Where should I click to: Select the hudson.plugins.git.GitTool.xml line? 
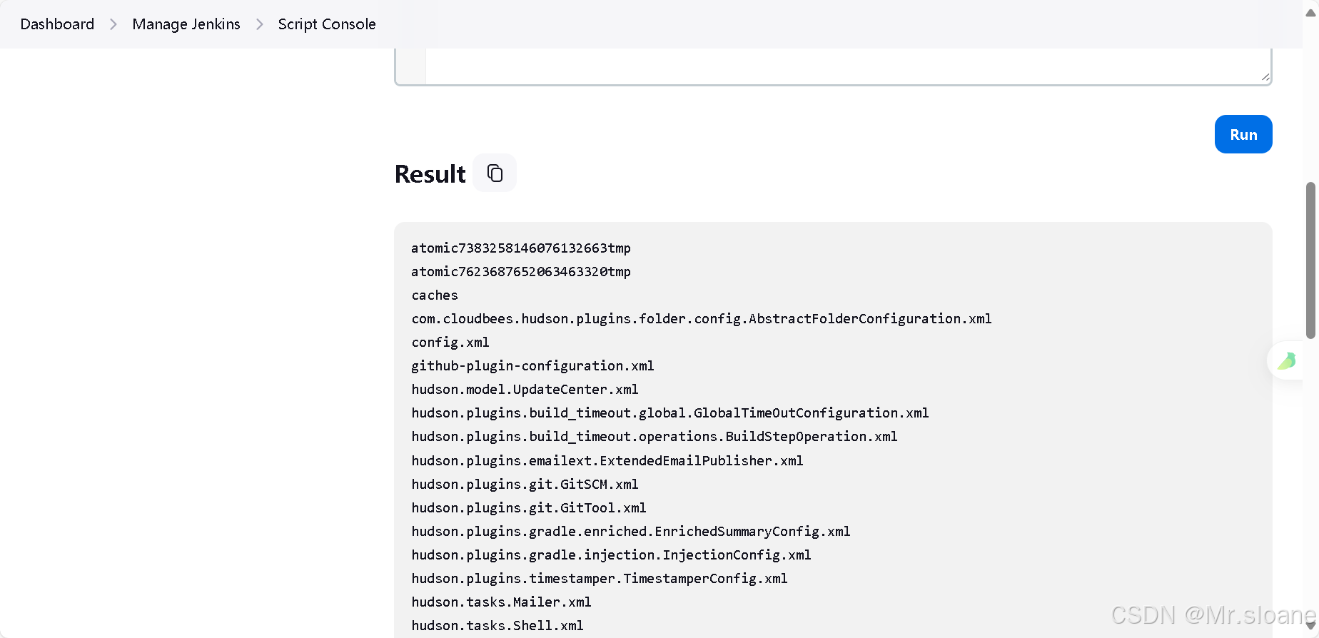pyautogui.click(x=529, y=508)
